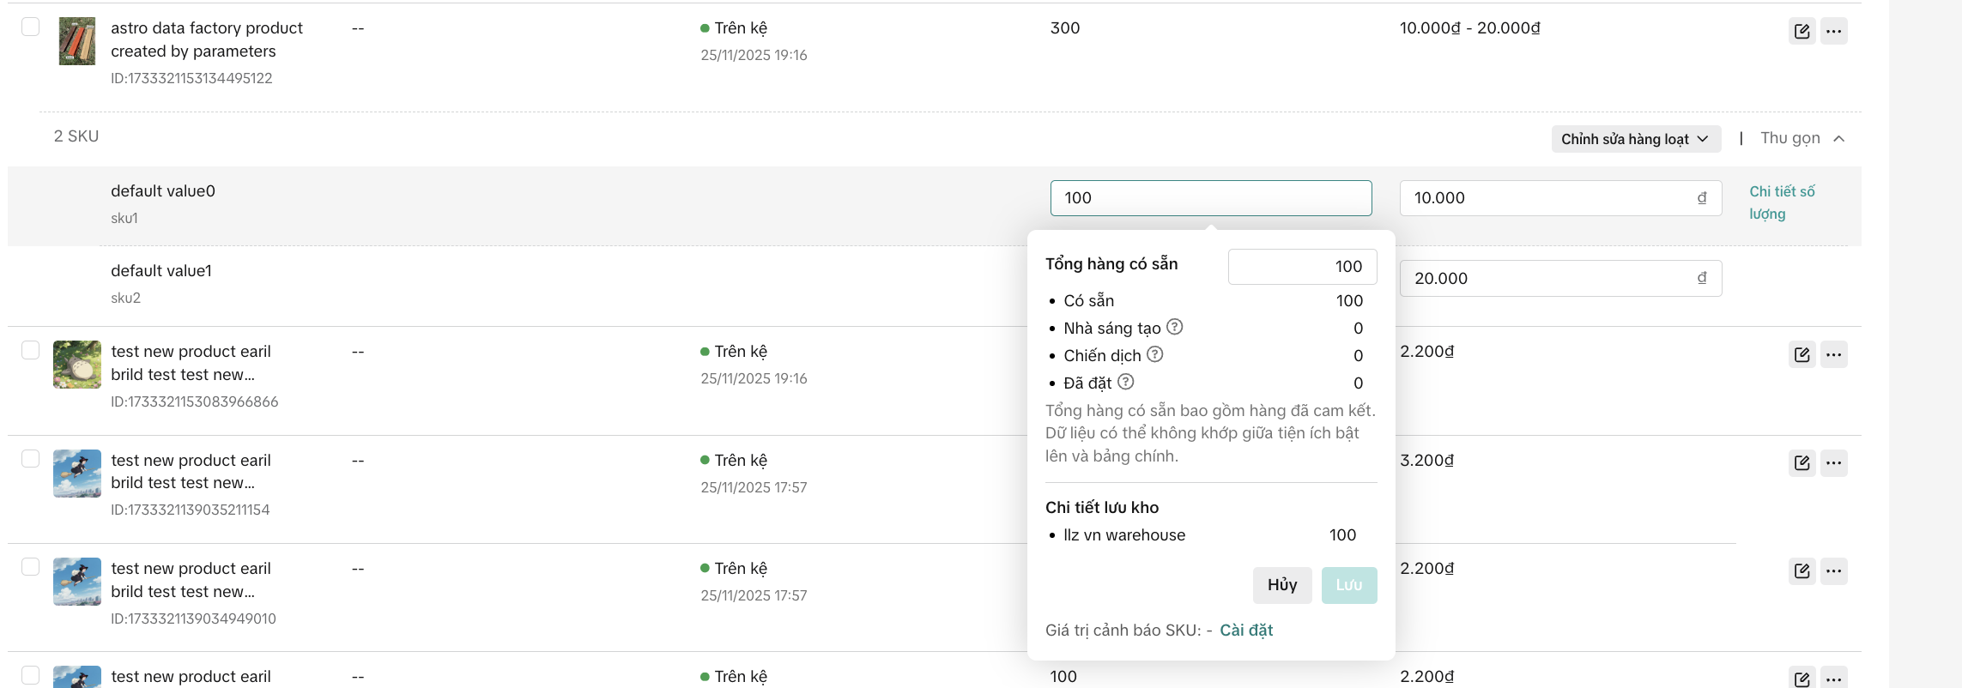Check the box for product ID ending 5211154
This screenshot has height=688, width=1962.
(x=31, y=459)
